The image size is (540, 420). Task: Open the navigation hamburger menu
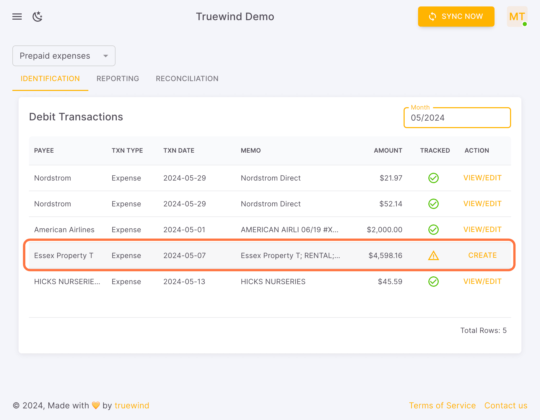click(17, 17)
